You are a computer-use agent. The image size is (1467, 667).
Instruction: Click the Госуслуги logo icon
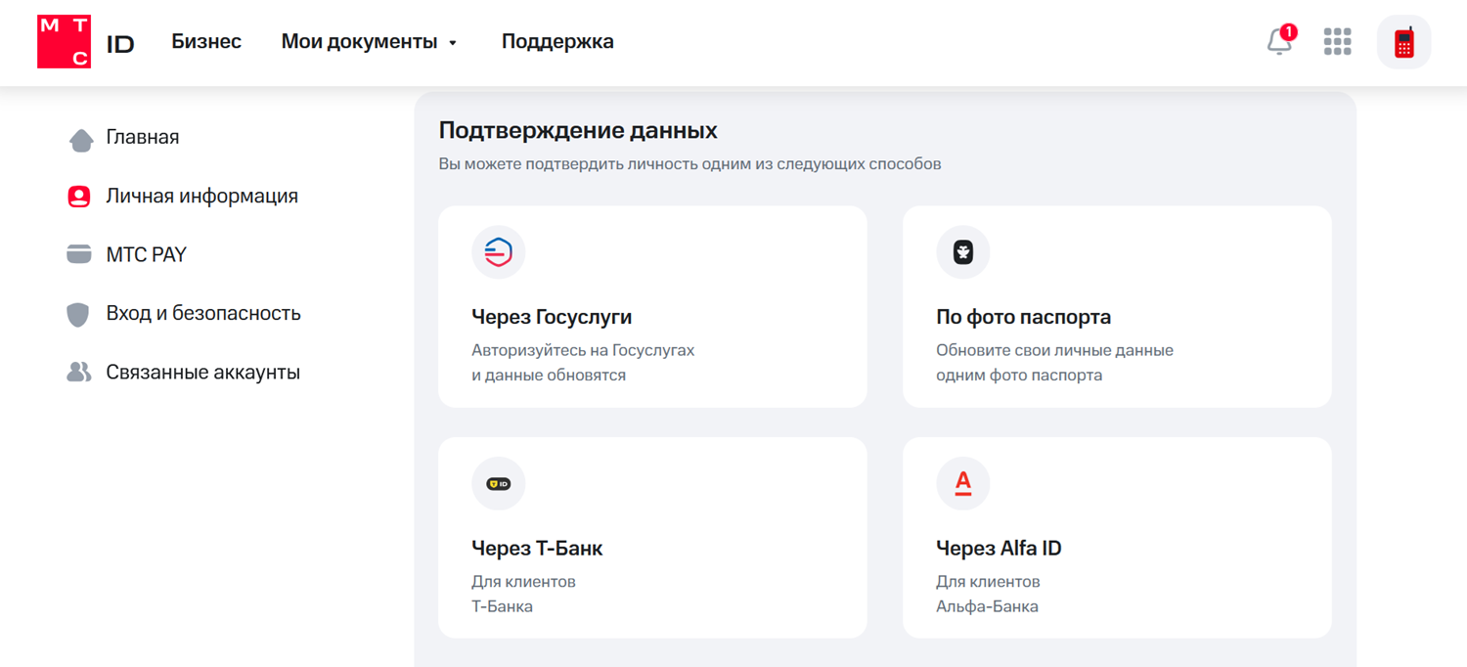coord(499,252)
